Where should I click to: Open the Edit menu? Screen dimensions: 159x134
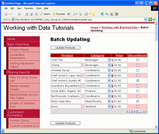pos(12,8)
